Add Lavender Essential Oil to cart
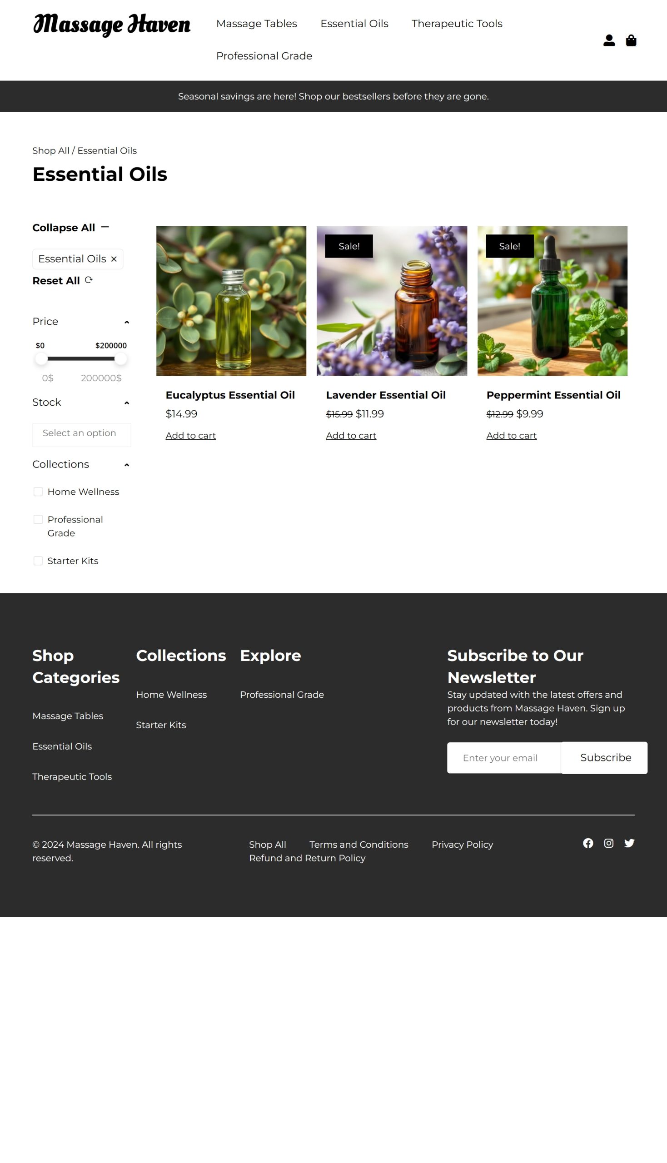667x1163 pixels. [351, 436]
